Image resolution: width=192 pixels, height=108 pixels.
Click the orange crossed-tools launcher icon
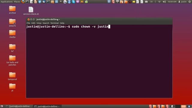pyautogui.click(x=82, y=2)
